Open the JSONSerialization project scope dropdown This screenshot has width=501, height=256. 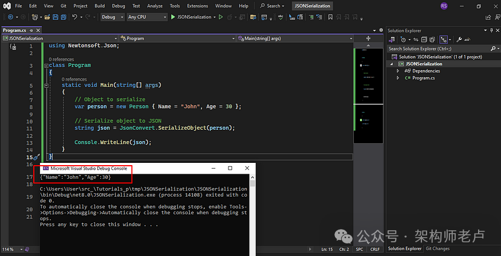60,38
